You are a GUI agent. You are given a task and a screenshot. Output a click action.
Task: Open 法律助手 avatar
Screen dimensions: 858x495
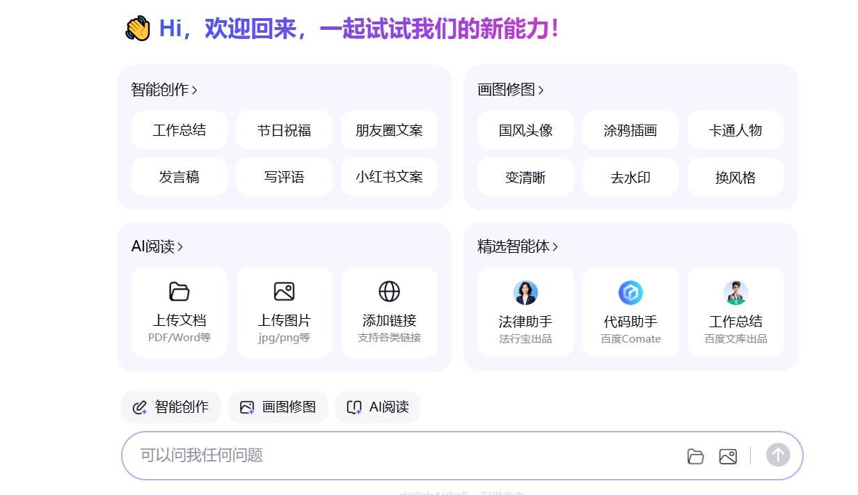pos(525,292)
